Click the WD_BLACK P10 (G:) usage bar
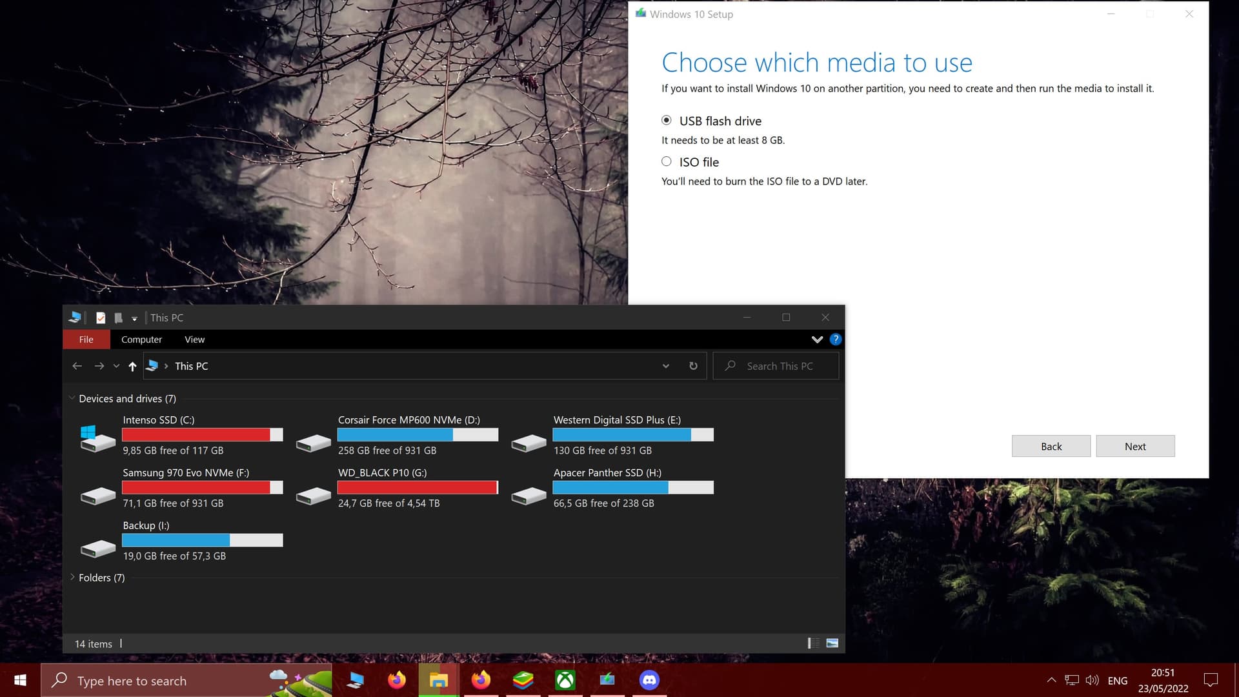1239x697 pixels. (x=418, y=488)
